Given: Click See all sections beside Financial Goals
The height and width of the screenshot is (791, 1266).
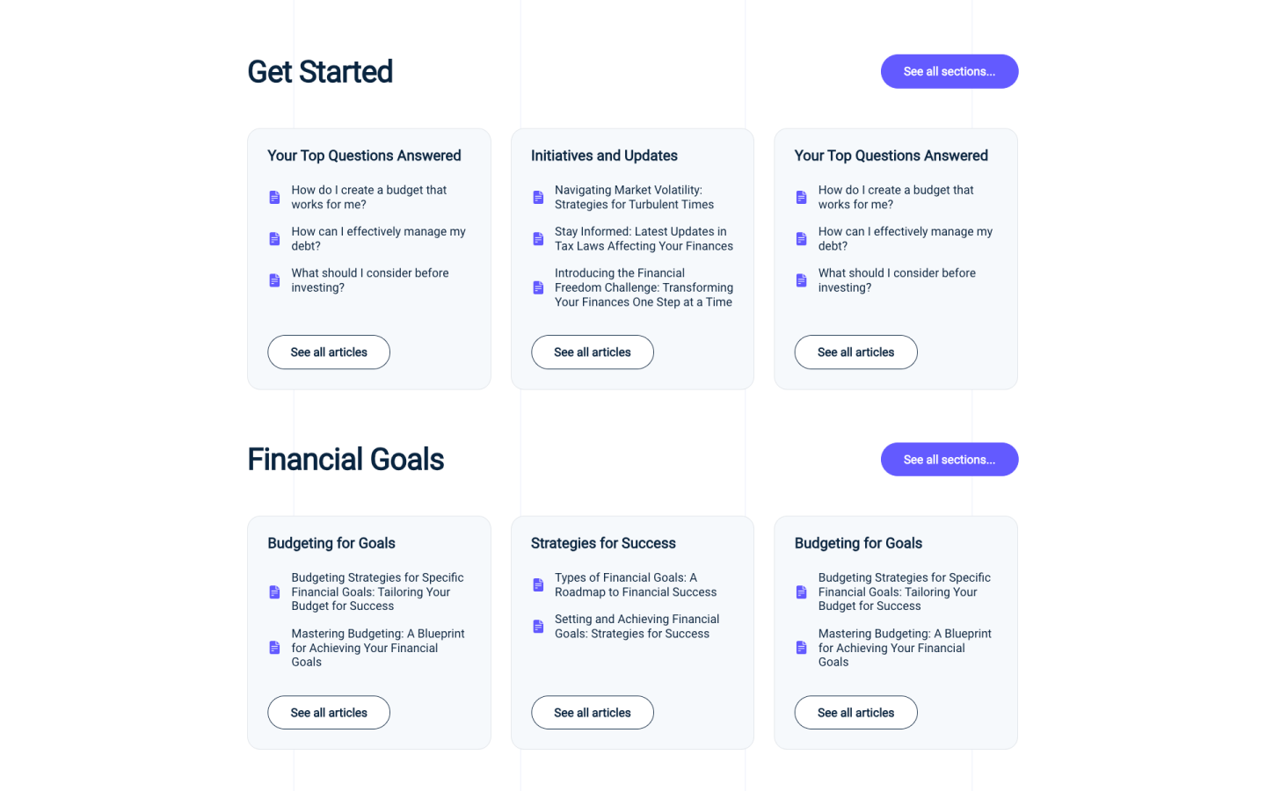Looking at the screenshot, I should tap(949, 460).
